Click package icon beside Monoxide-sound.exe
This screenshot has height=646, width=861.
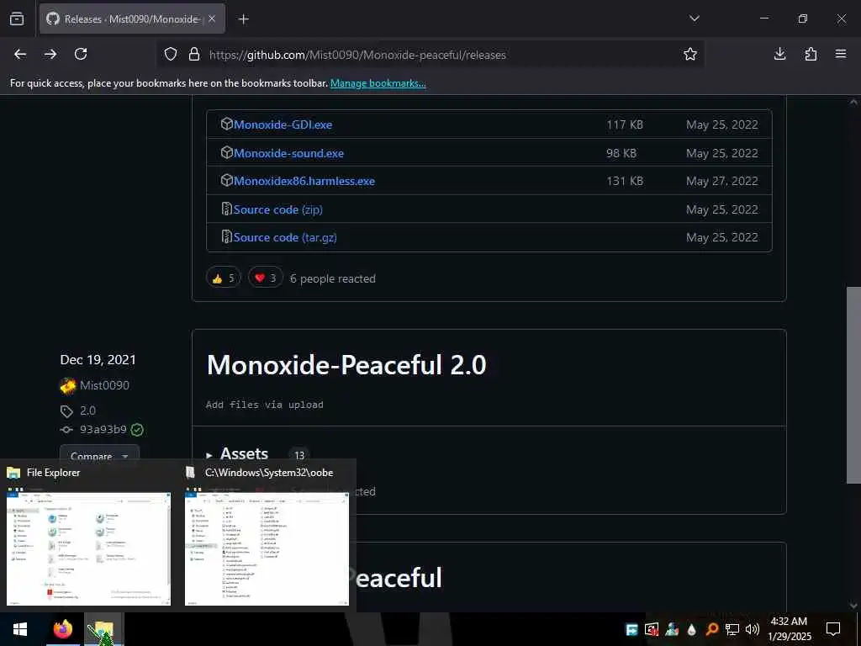click(x=226, y=153)
